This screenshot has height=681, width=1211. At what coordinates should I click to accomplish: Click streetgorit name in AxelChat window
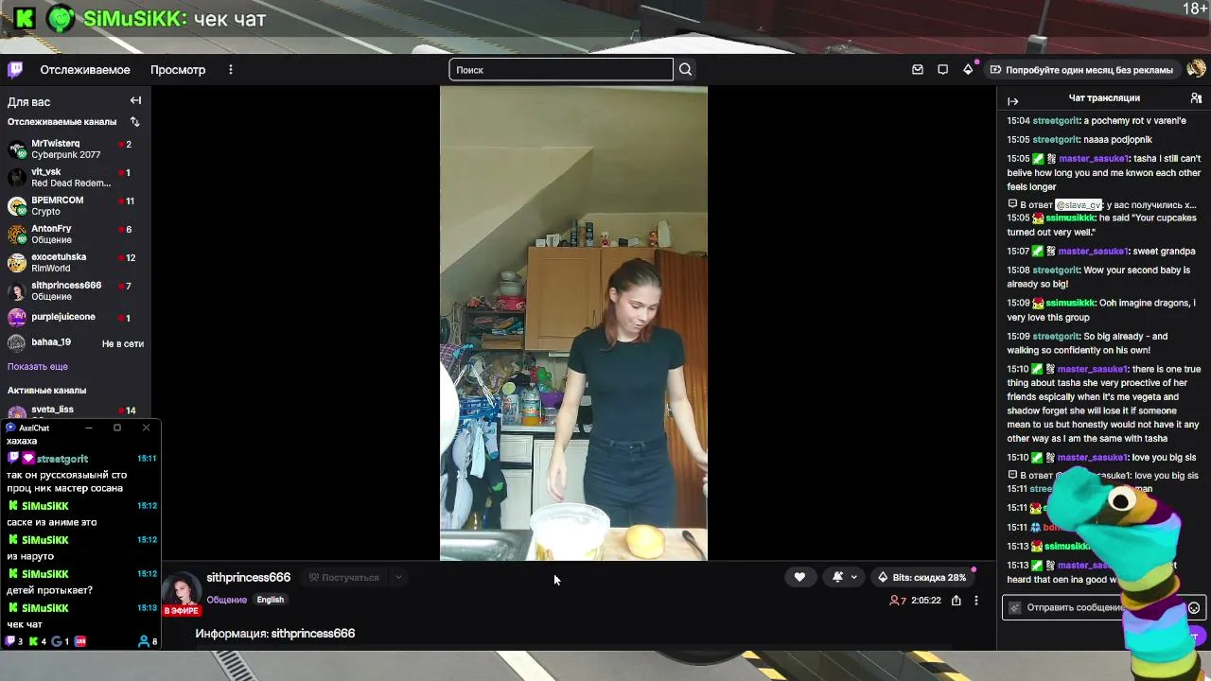[62, 460]
